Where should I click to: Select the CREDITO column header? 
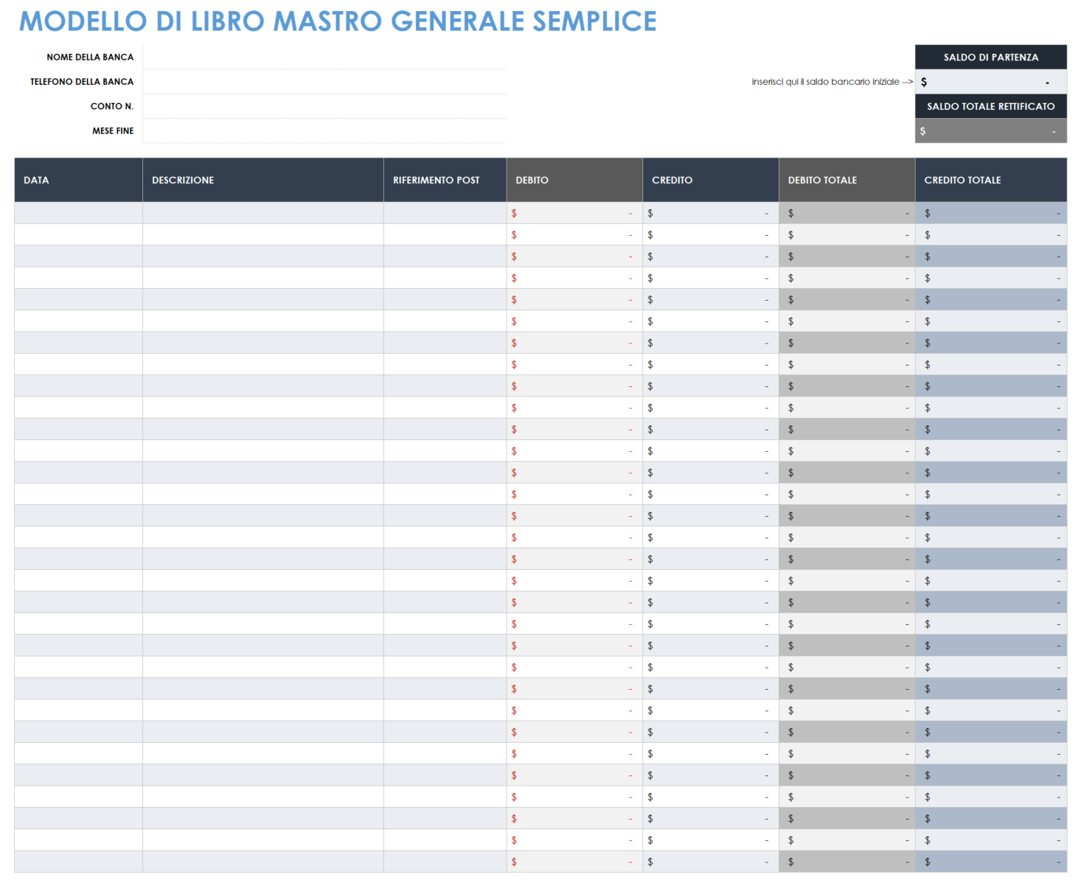[x=711, y=180]
